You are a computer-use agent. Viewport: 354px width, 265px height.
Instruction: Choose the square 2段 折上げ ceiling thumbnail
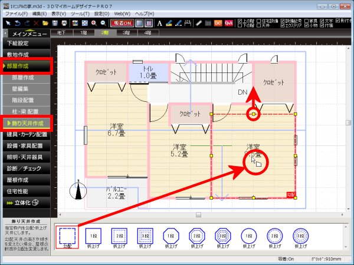click(119, 238)
